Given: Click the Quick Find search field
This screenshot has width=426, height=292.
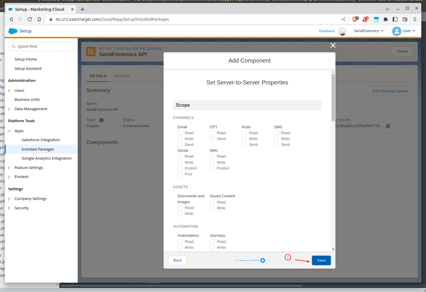Looking at the screenshot, I should 41,46.
